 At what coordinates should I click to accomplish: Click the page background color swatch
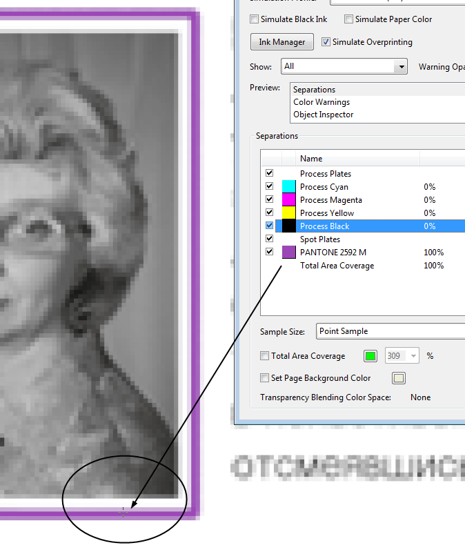pyautogui.click(x=399, y=378)
